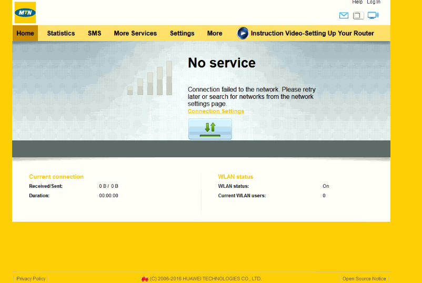Open the Privacy Policy link
This screenshot has width=422, height=283.
31,279
